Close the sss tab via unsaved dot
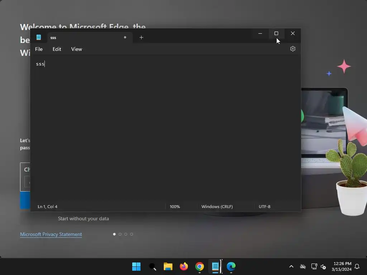The image size is (367, 275). tap(125, 37)
